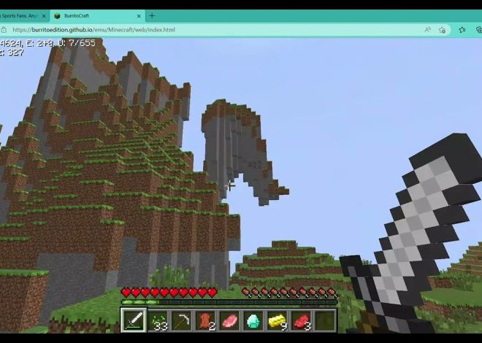
Task: Click the drumstick hunger bar
Action: [x=289, y=293]
